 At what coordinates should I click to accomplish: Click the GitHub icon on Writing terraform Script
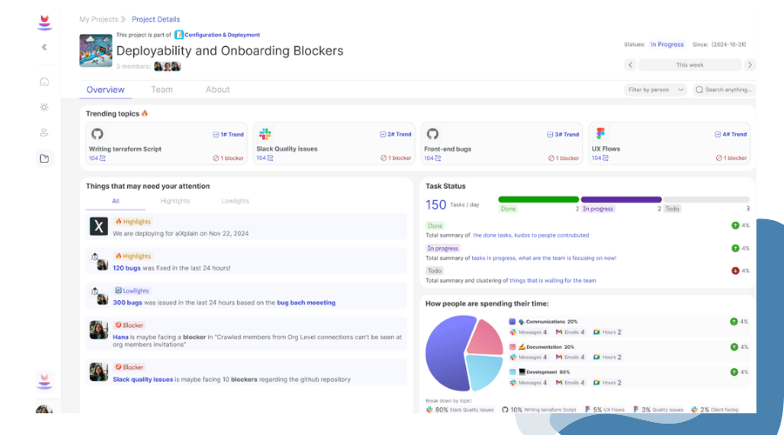[x=98, y=134]
